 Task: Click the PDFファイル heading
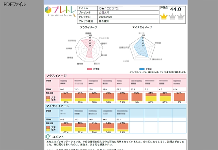pyautogui.click(x=14, y=5)
